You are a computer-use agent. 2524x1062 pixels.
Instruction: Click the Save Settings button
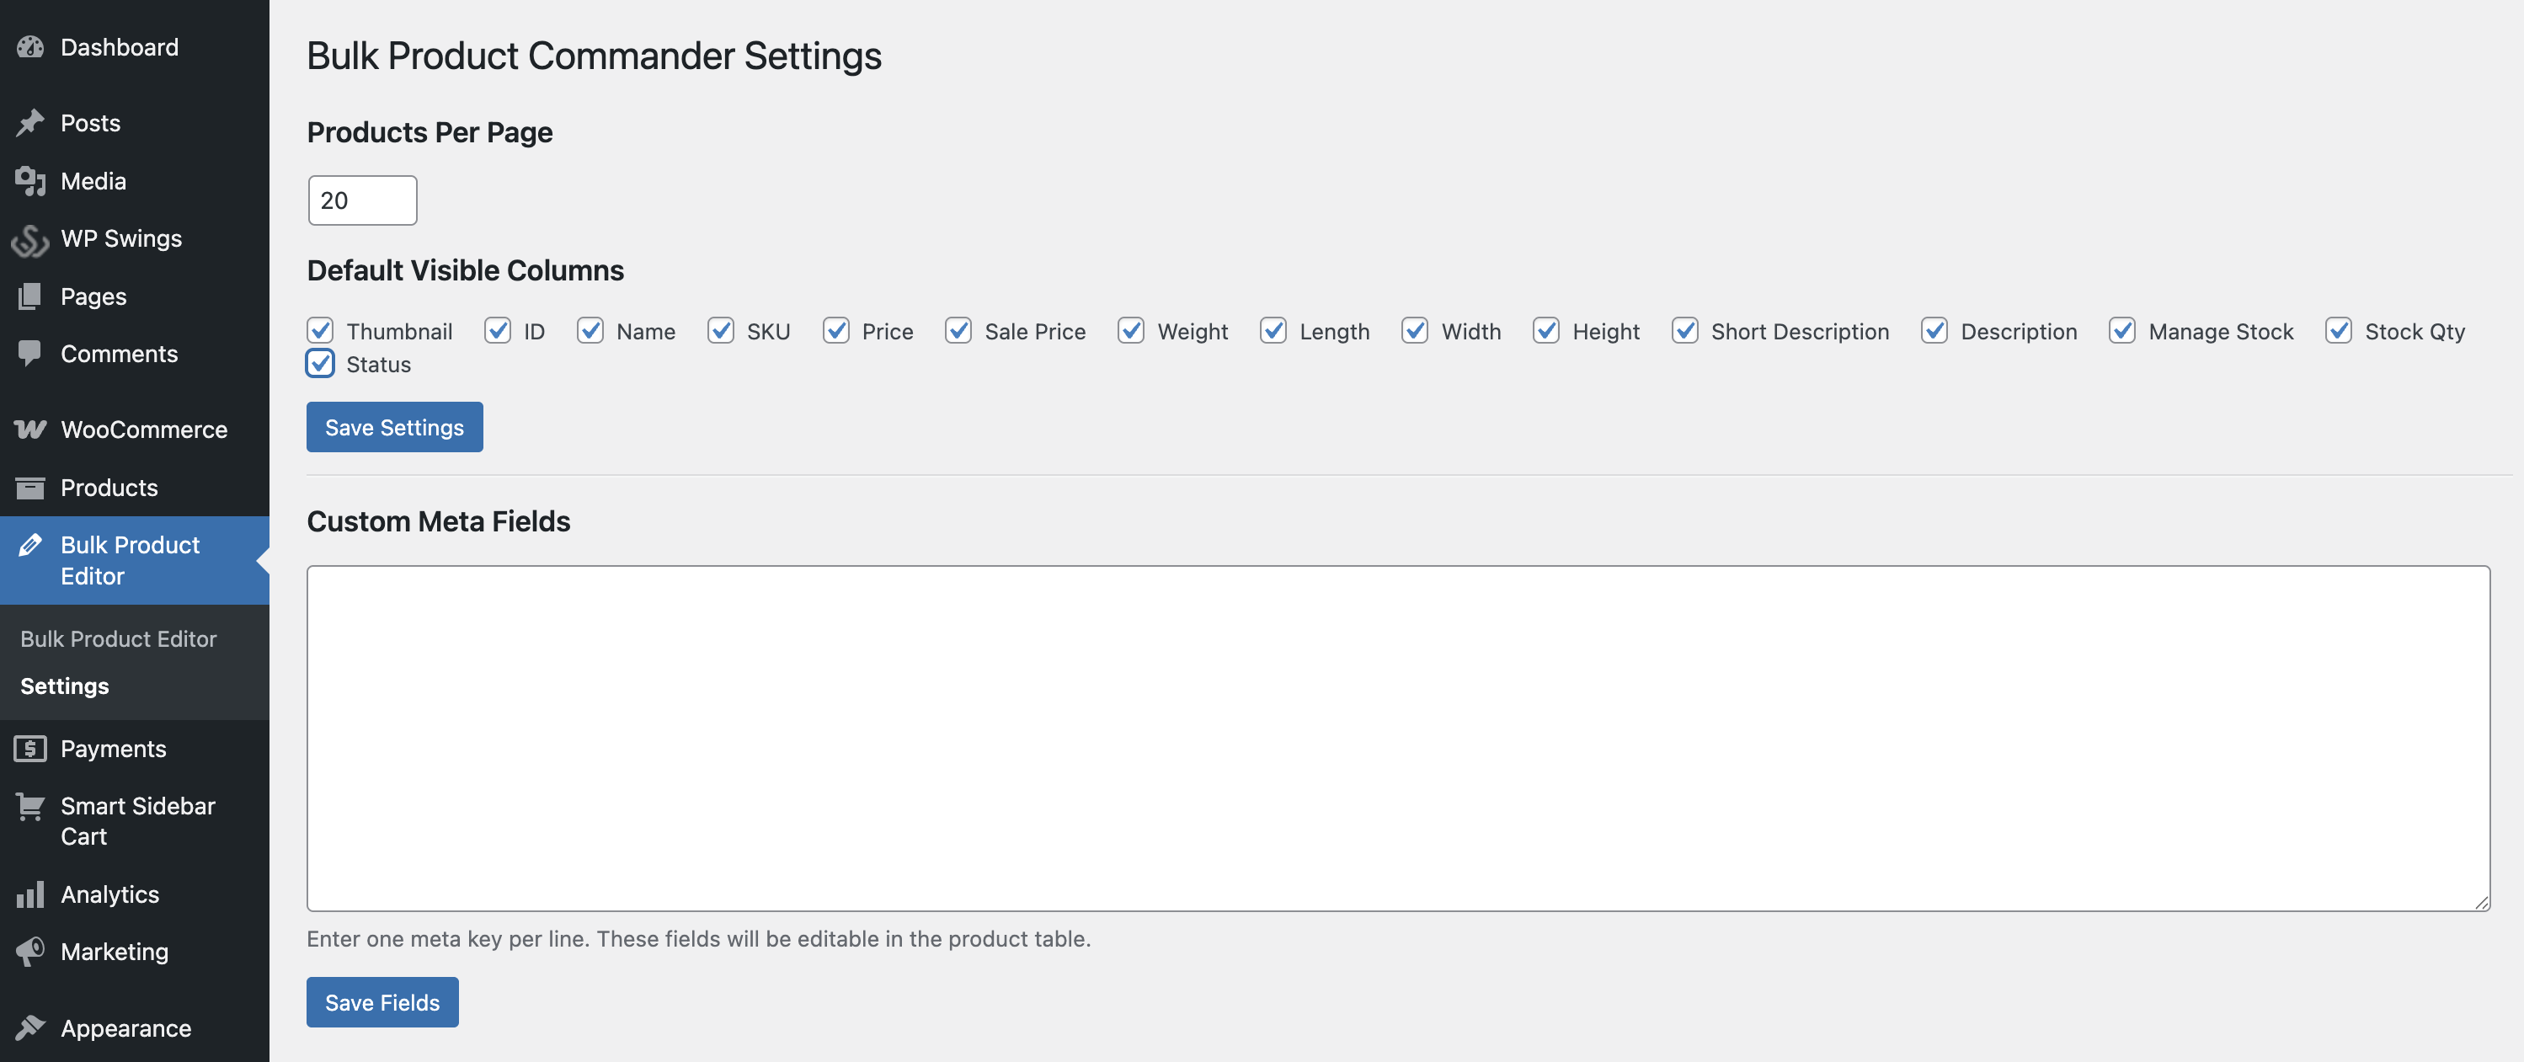[x=394, y=426]
